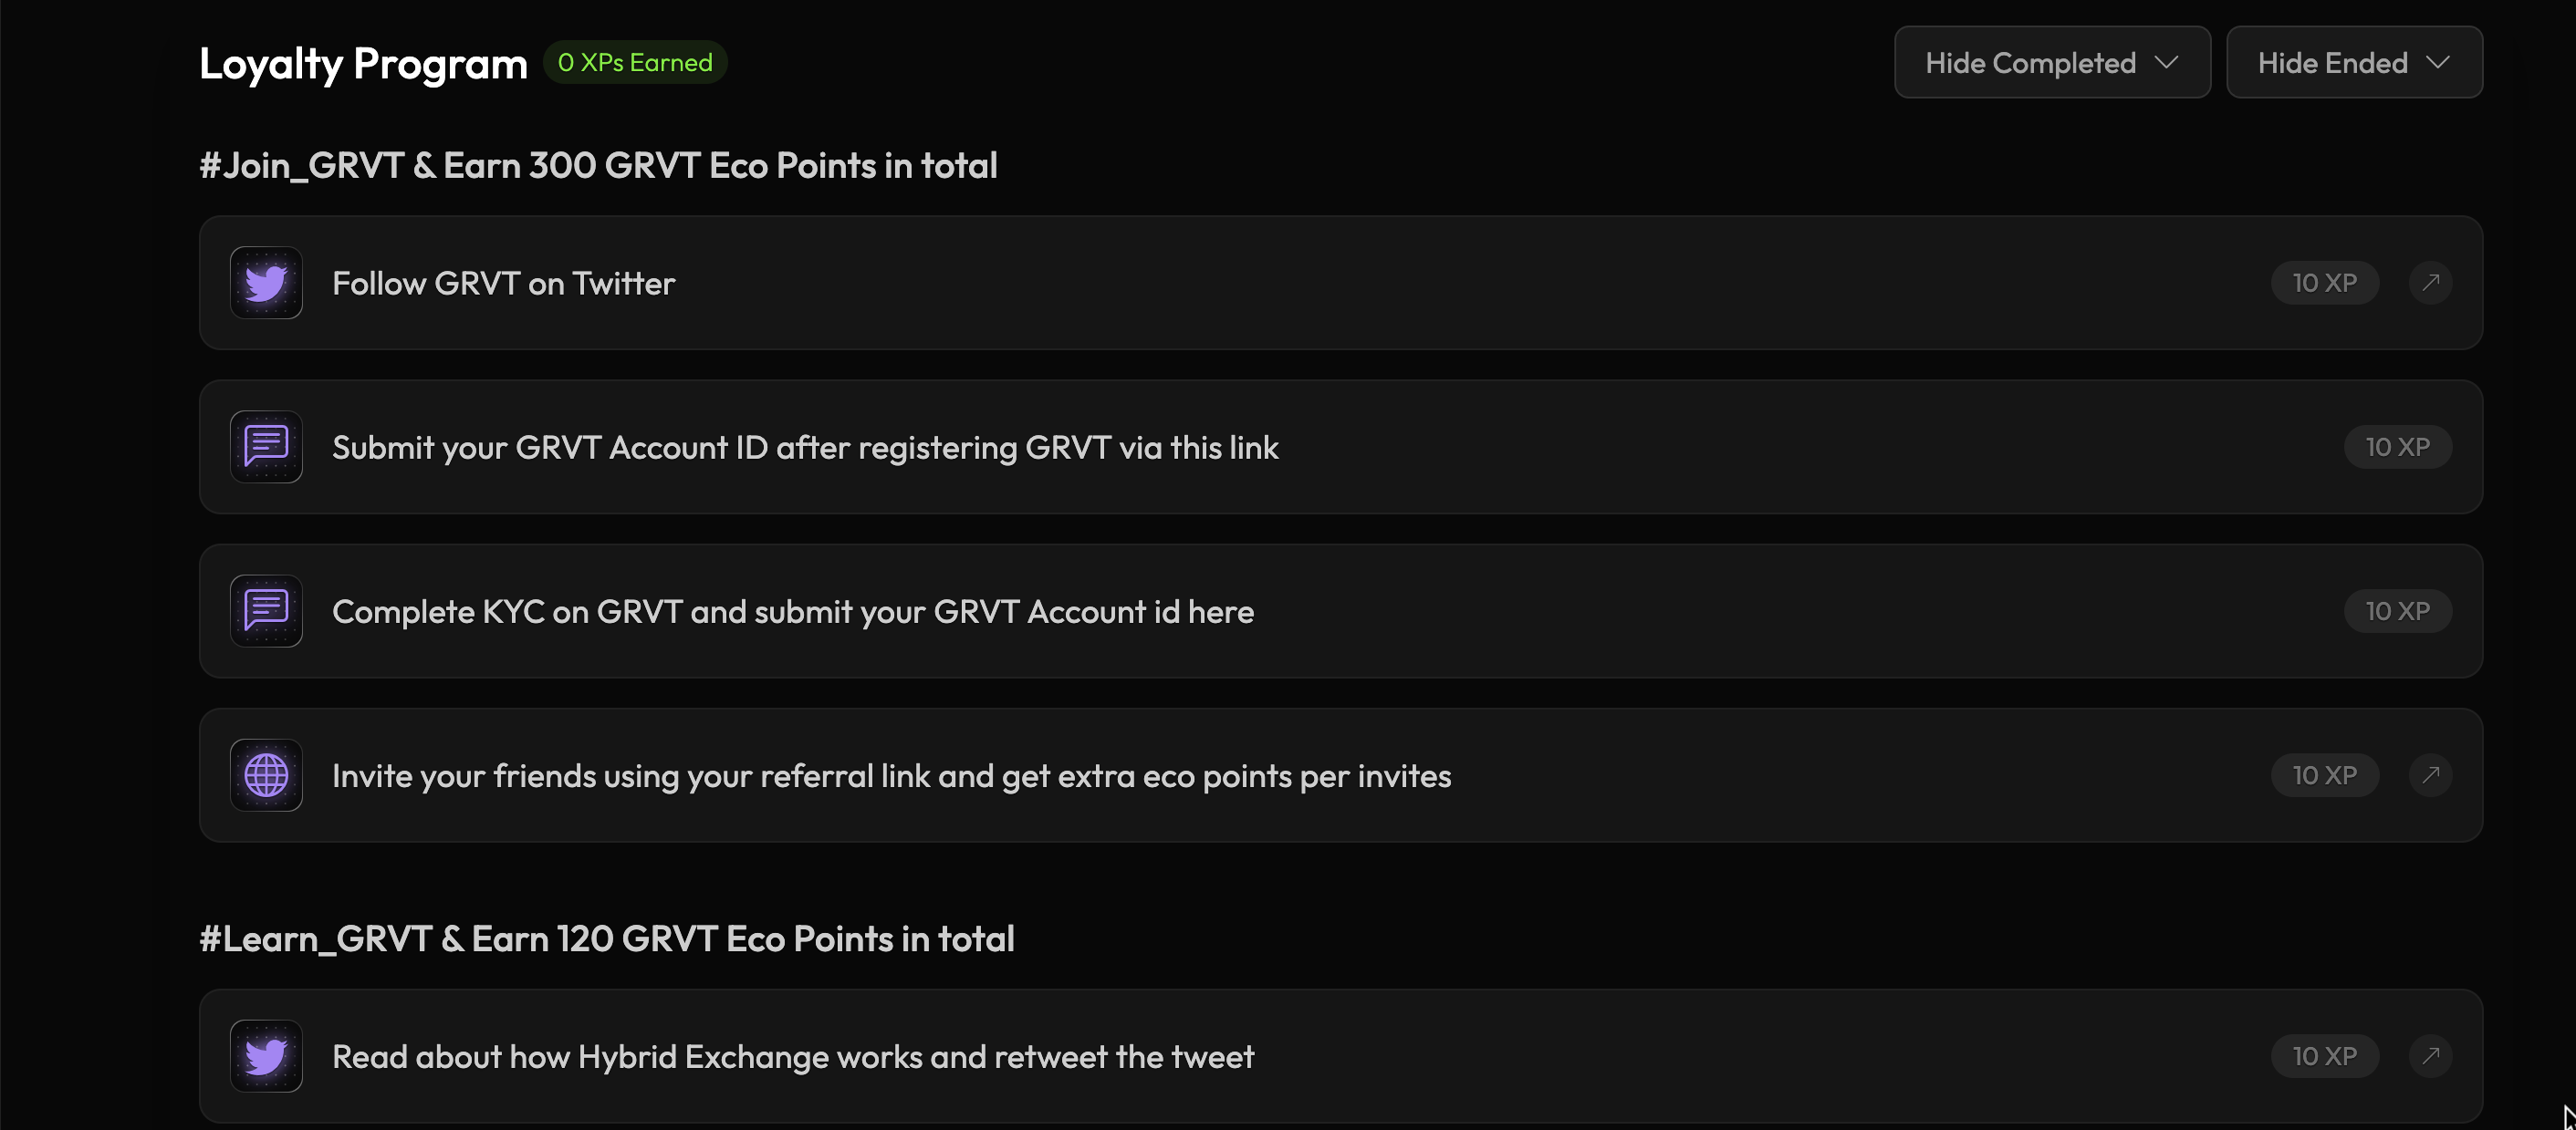Open the Hide Completed dropdown

click(x=2051, y=63)
